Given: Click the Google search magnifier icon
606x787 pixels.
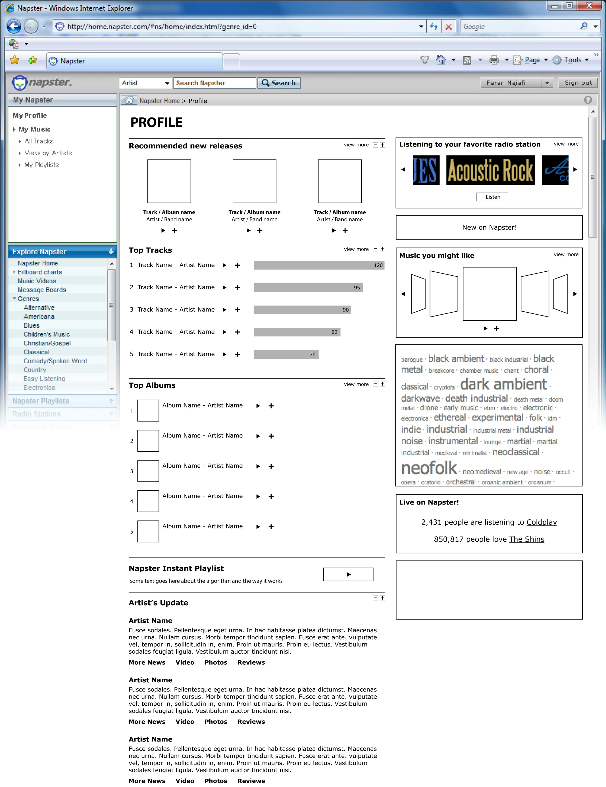Looking at the screenshot, I should 584,26.
